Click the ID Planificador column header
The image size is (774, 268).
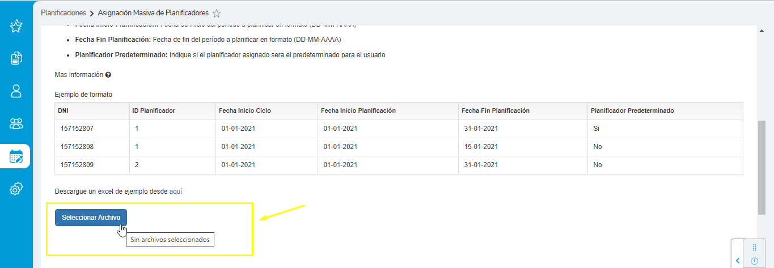tap(154, 110)
